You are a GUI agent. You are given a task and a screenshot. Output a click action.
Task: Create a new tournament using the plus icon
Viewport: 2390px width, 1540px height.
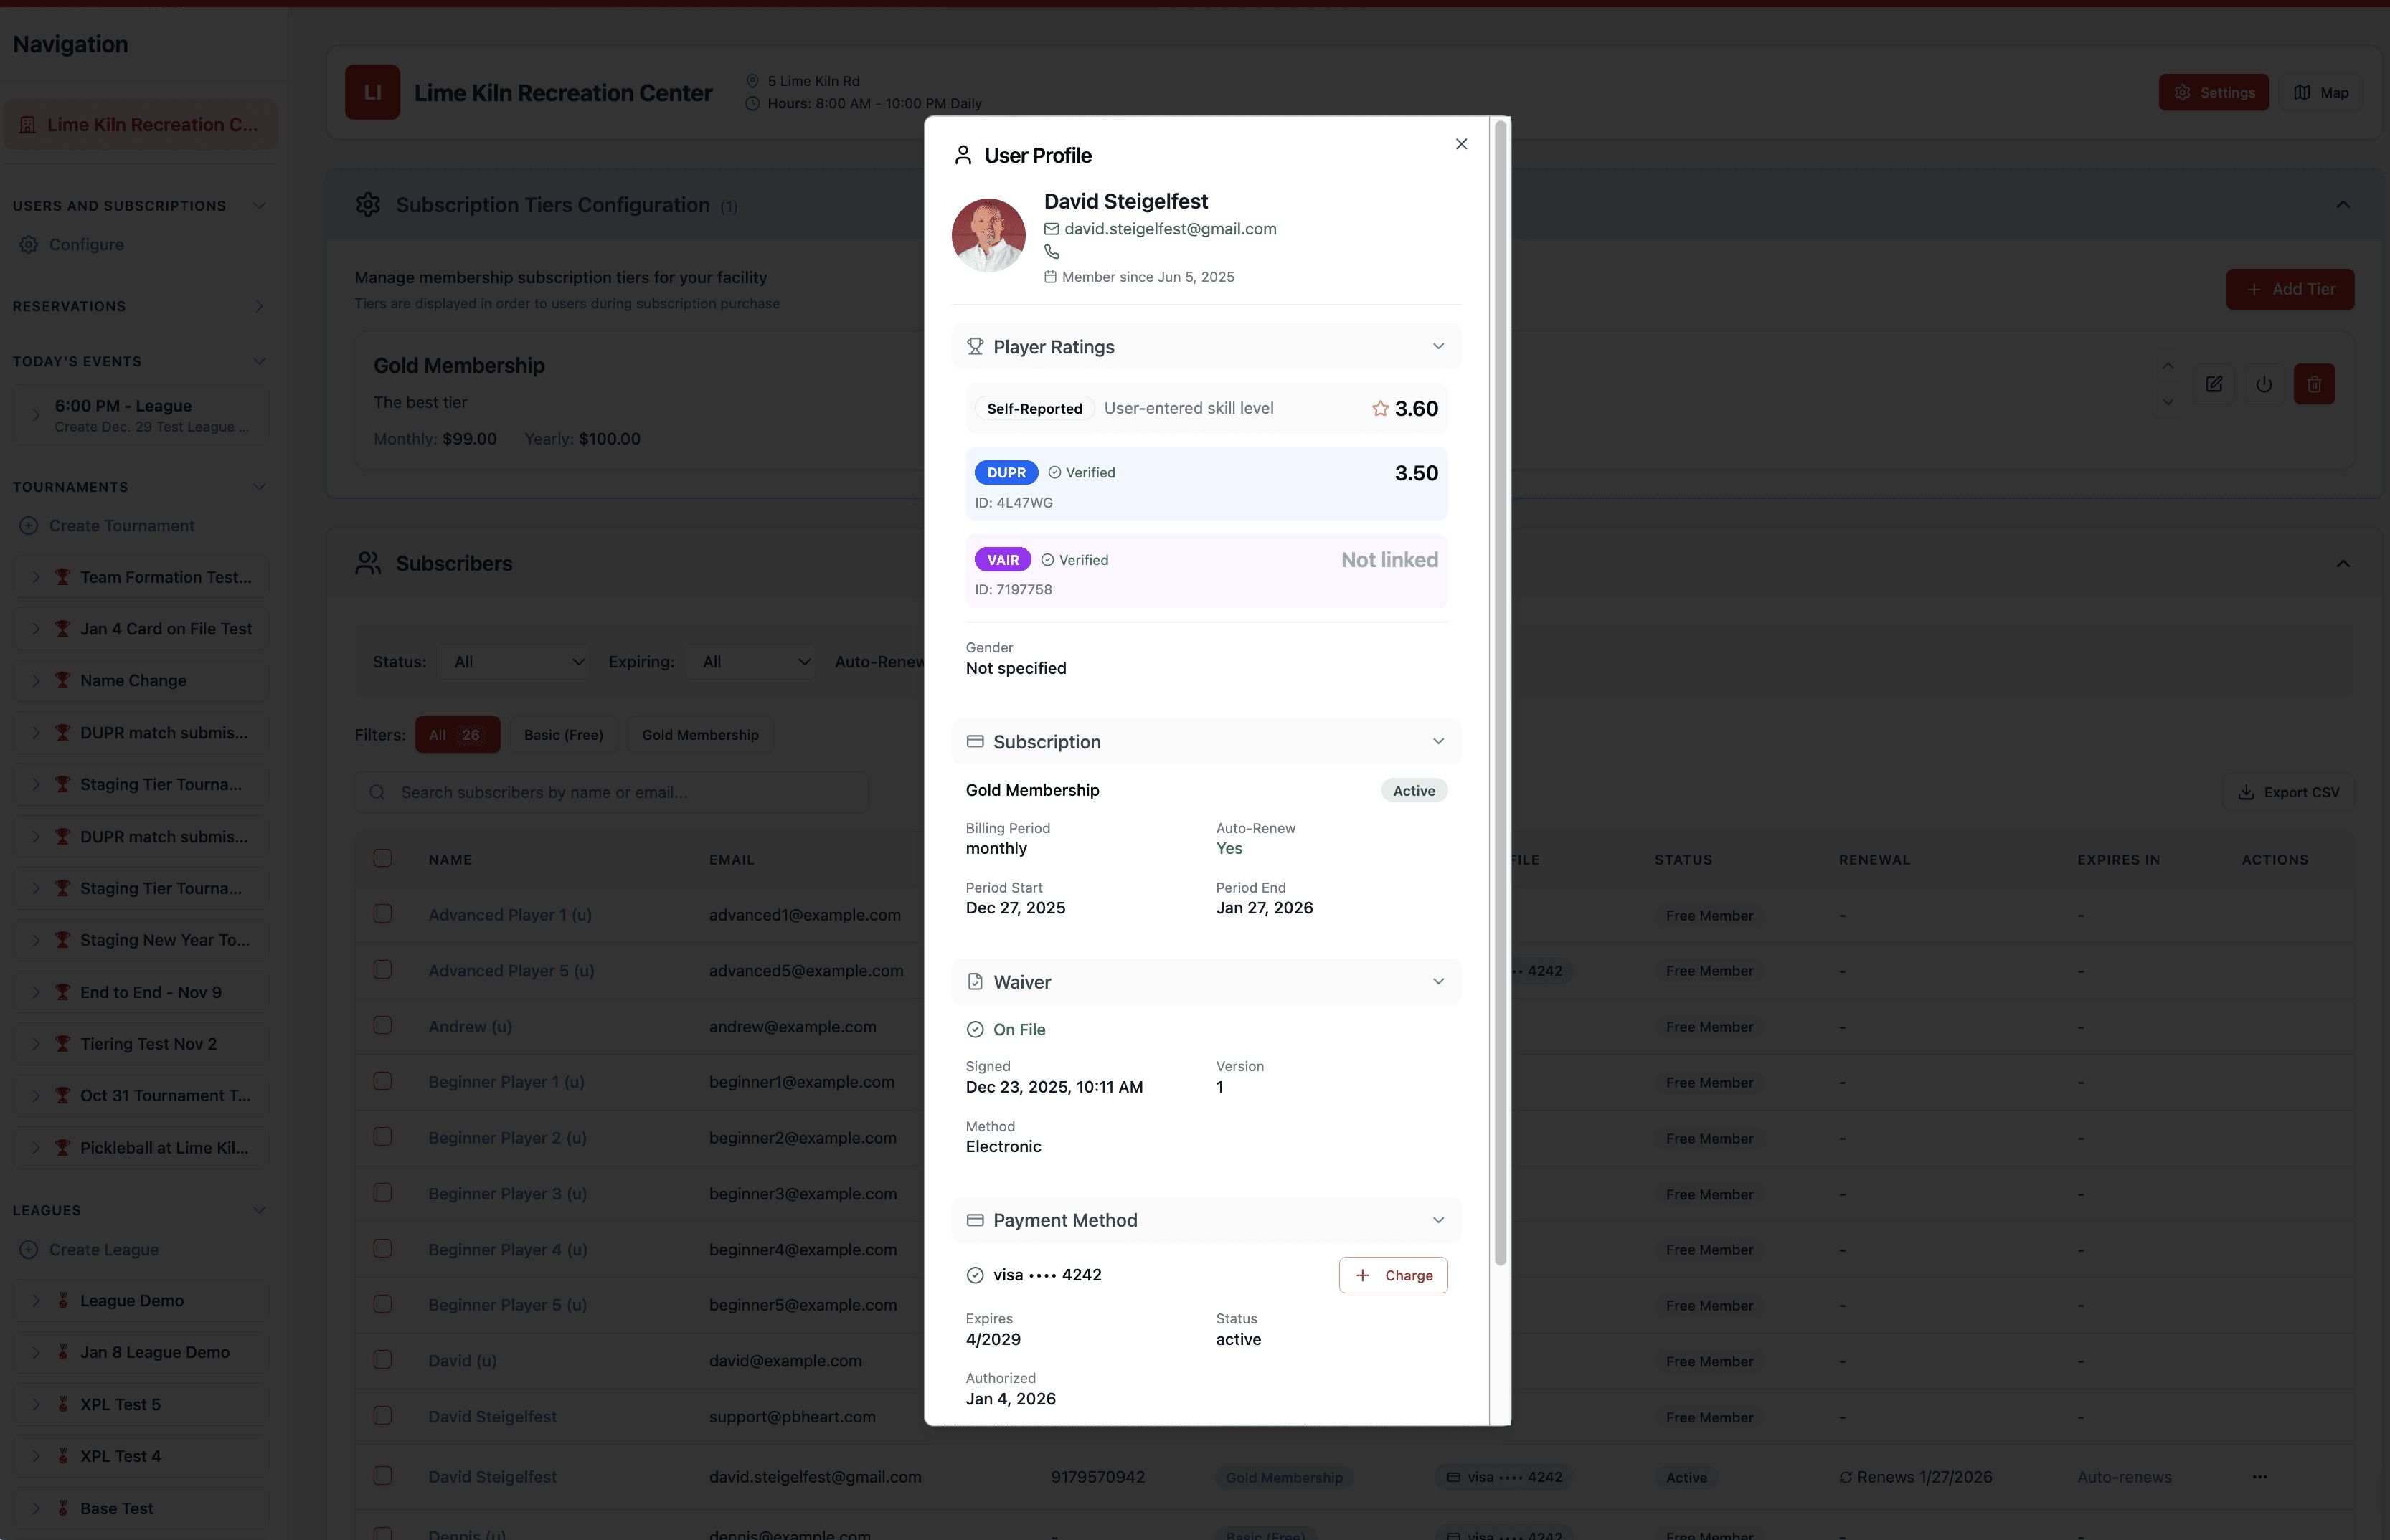tap(28, 525)
